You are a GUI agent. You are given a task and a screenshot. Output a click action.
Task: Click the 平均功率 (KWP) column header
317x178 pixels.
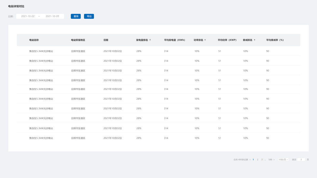click(227, 40)
